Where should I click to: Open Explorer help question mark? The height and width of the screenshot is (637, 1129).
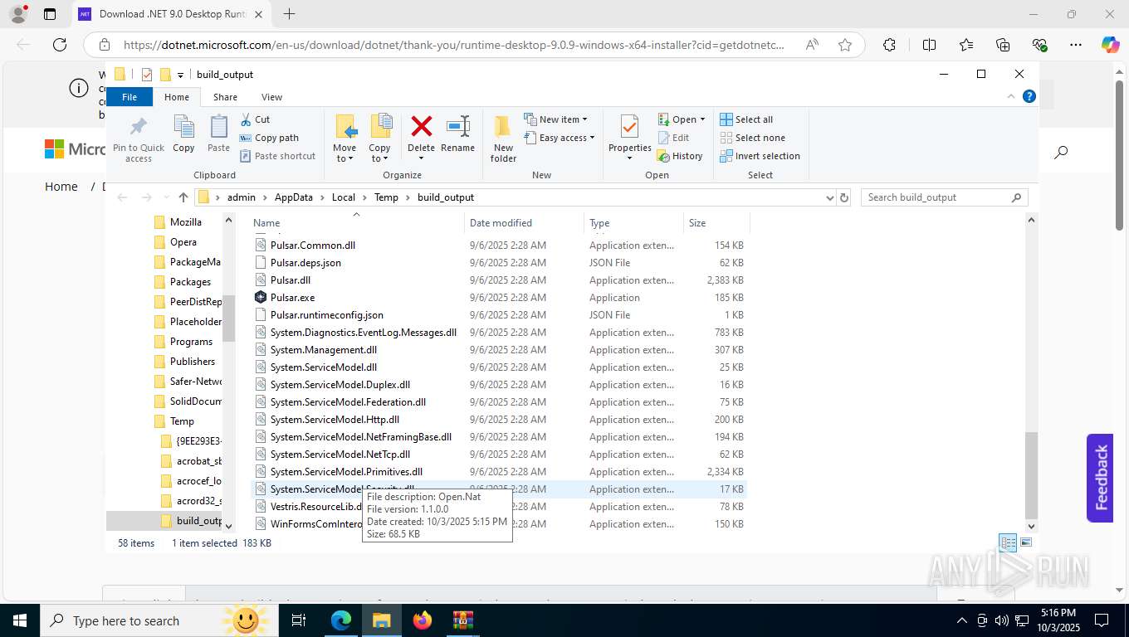[x=1029, y=96]
